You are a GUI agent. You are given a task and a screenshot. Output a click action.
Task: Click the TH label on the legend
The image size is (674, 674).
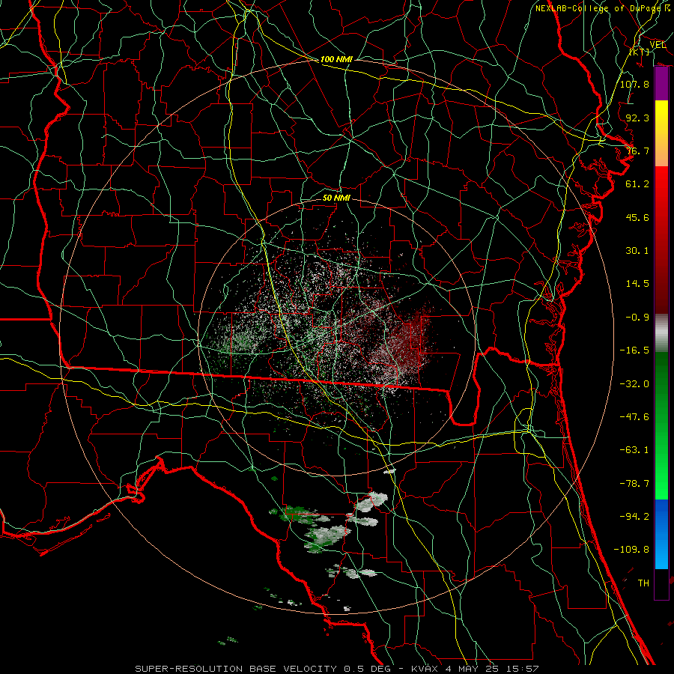point(643,583)
